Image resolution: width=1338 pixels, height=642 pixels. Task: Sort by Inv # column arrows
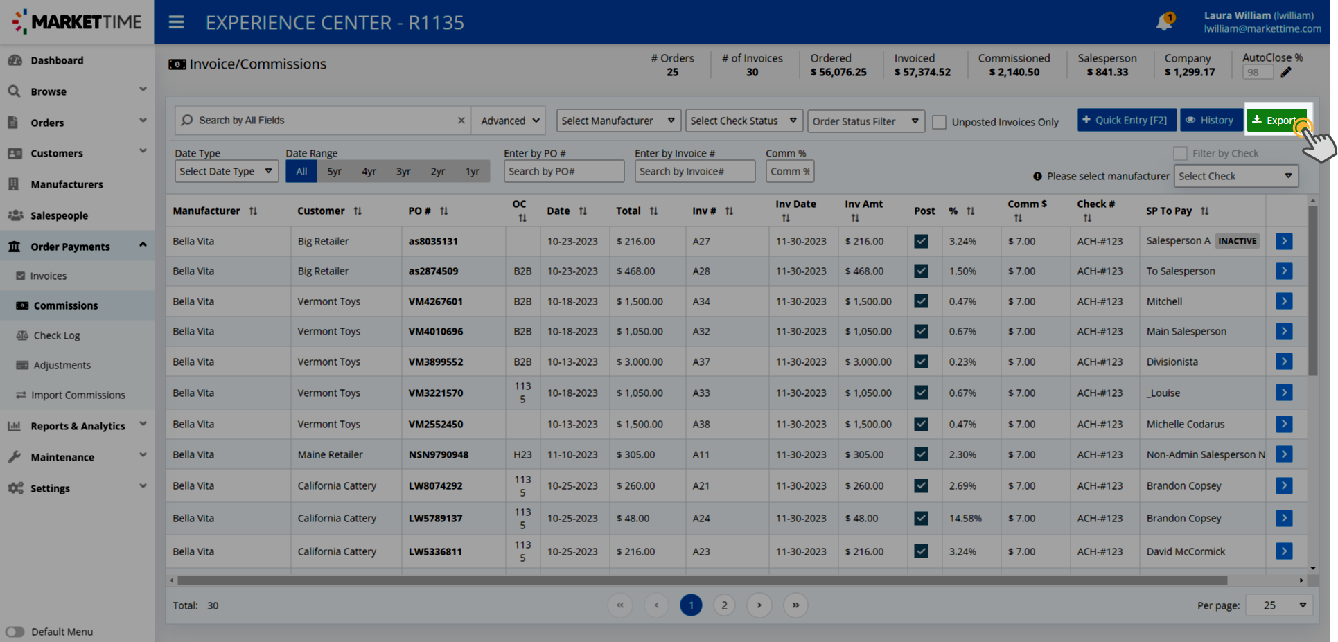point(729,211)
